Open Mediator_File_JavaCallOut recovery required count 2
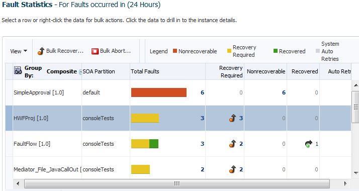 click(x=241, y=169)
